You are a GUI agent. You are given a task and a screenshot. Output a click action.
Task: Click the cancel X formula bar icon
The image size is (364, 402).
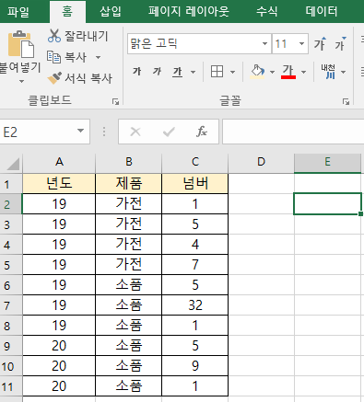135,132
